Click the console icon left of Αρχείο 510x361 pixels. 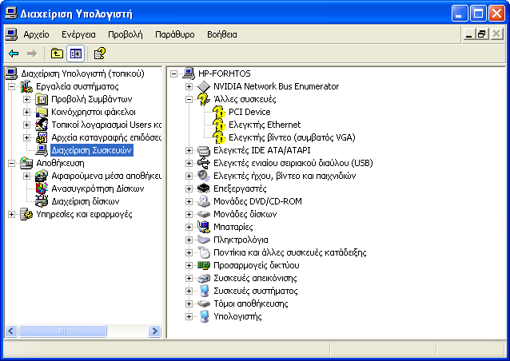[x=11, y=34]
